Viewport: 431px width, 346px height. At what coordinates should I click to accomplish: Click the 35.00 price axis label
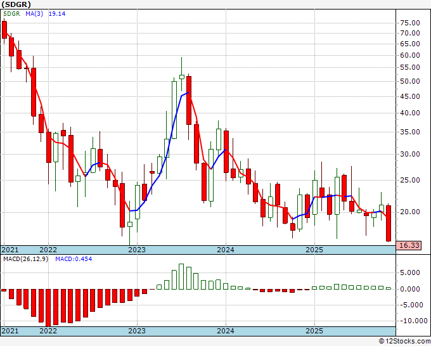click(x=410, y=132)
